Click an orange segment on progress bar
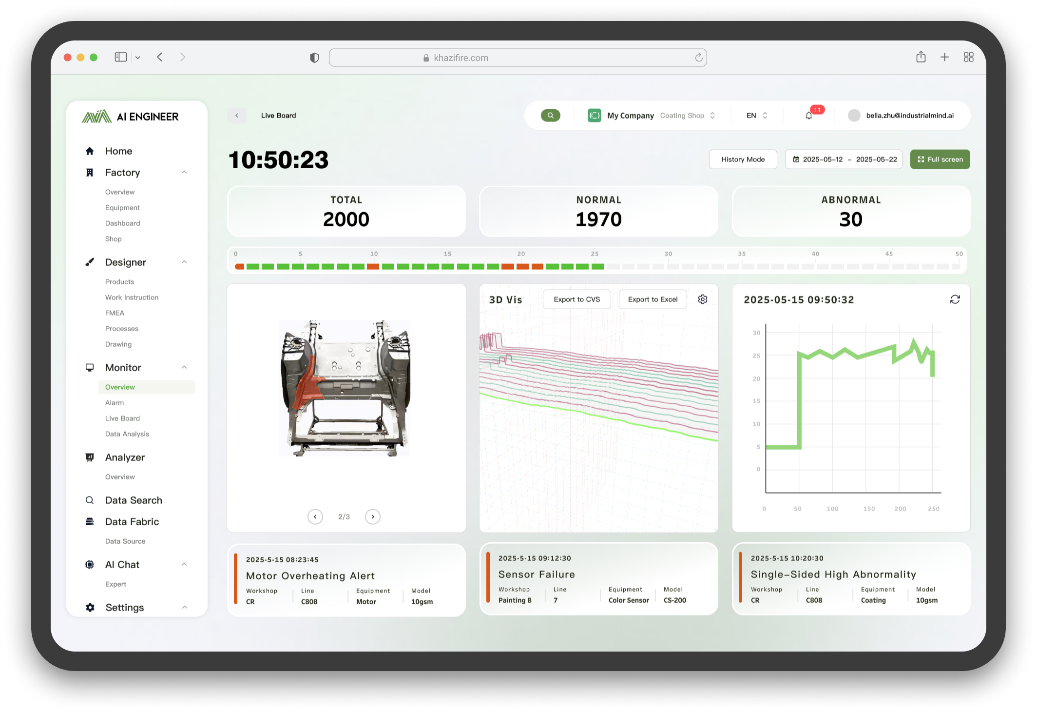The height and width of the screenshot is (713, 1037). pyautogui.click(x=373, y=267)
